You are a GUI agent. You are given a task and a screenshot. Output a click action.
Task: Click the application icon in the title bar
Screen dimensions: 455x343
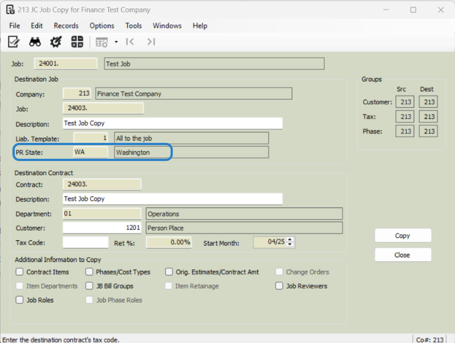pos(10,10)
